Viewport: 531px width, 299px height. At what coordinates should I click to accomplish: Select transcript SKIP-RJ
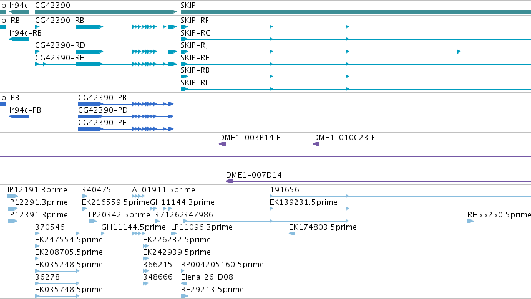click(356, 52)
